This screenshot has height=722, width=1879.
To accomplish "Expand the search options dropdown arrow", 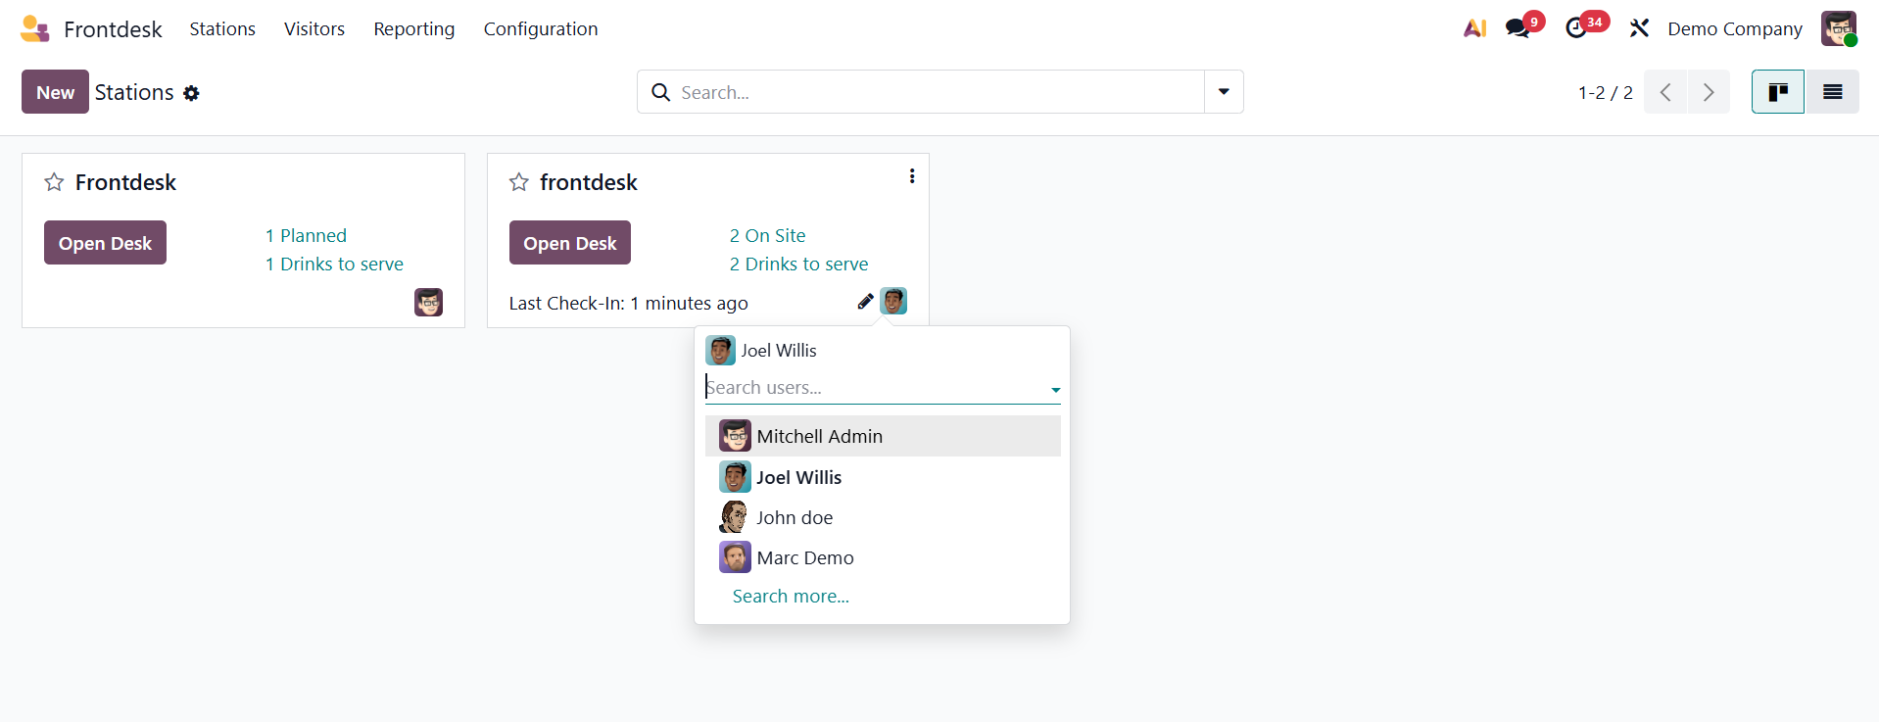I will point(1224,92).
